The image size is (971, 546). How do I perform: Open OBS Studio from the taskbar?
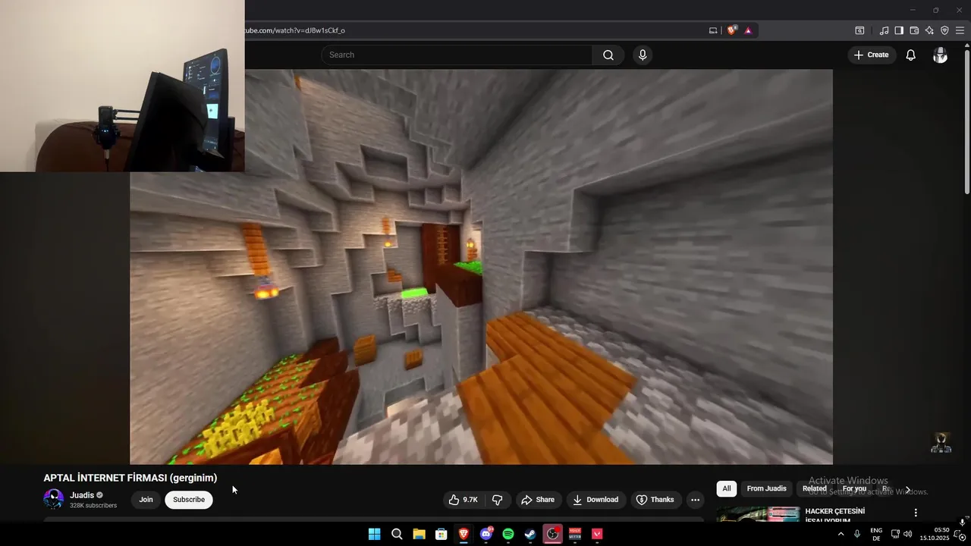tap(553, 534)
